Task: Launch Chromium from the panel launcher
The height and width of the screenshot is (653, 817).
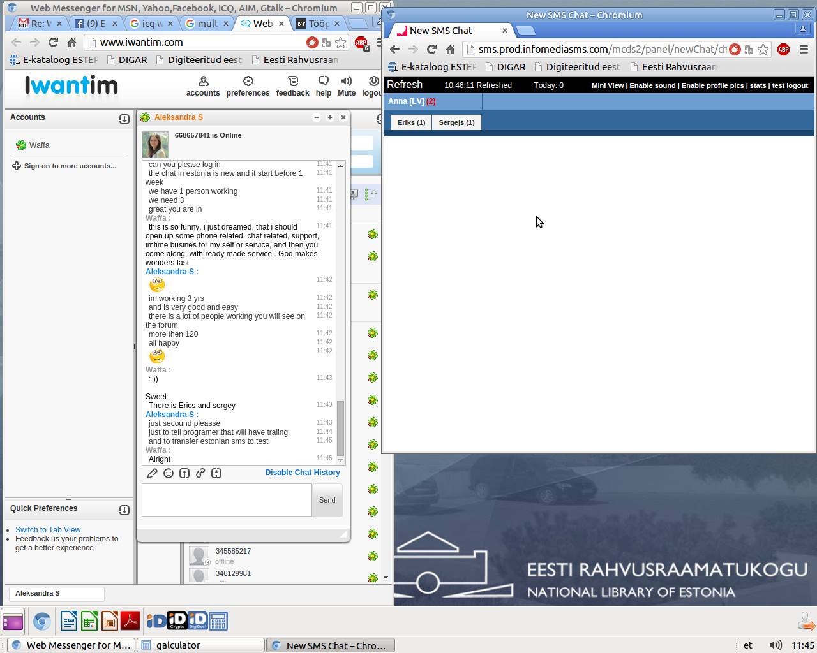Action: coord(42,621)
